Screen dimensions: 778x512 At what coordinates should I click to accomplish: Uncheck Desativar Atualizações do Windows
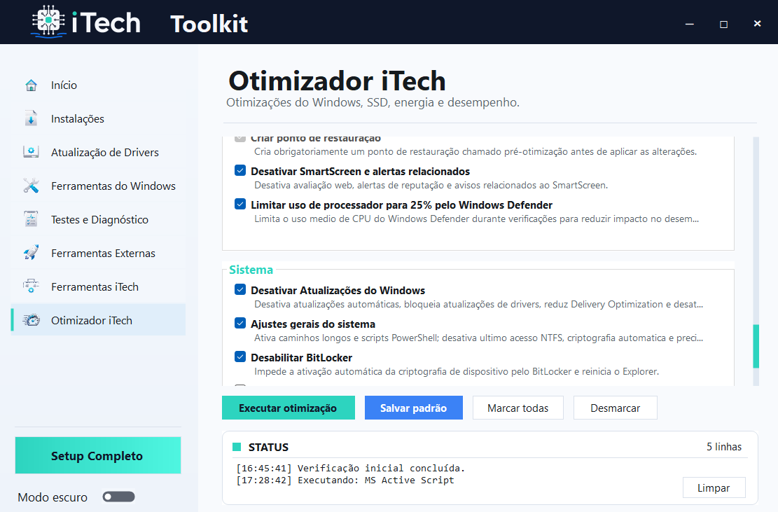click(x=240, y=290)
